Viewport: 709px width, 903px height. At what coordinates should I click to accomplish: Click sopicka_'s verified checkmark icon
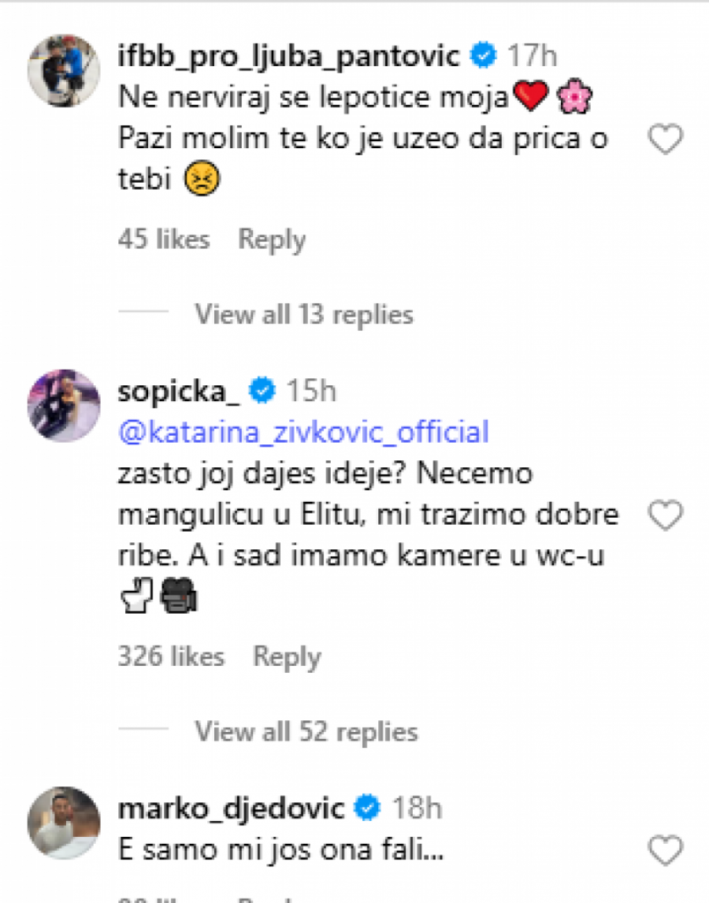(262, 388)
